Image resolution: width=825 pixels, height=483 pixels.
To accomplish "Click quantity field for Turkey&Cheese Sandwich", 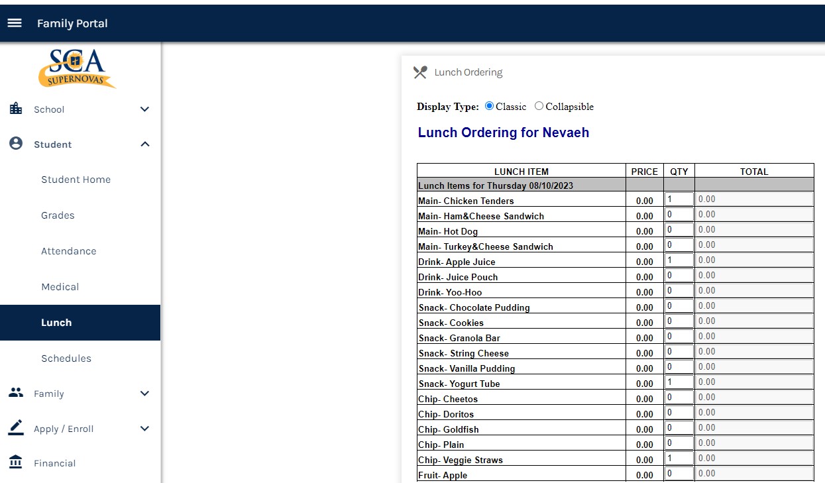I will (x=679, y=244).
